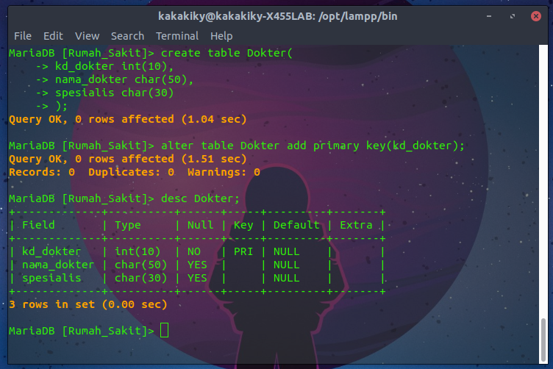Click 'NULL' default in nama_dokter row
The height and width of the screenshot is (369, 553).
click(286, 265)
